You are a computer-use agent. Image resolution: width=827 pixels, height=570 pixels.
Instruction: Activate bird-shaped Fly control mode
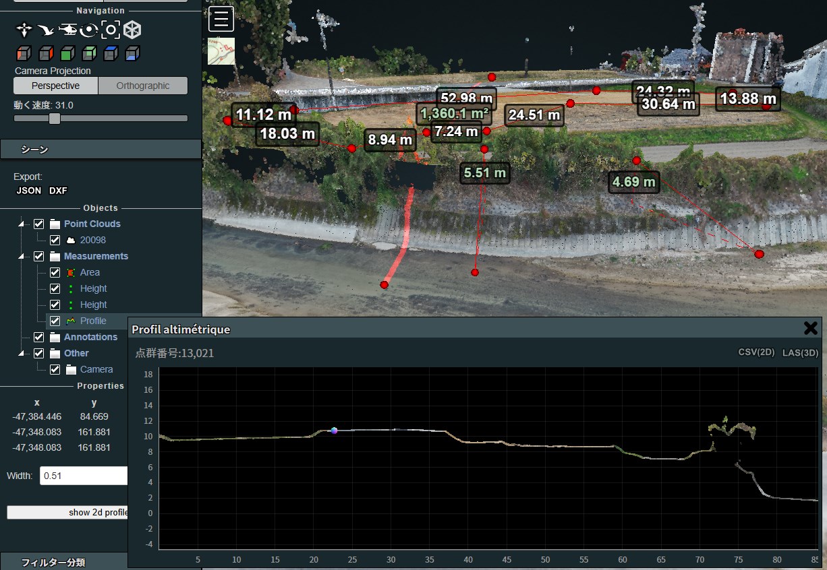click(46, 30)
